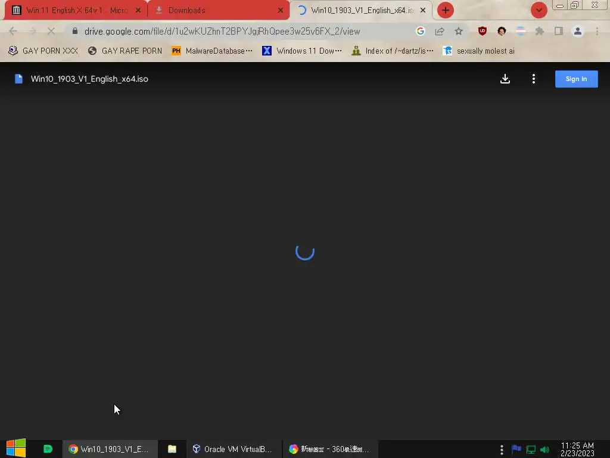Bookmark this page with the star icon
The height and width of the screenshot is (458, 610).
tap(459, 31)
